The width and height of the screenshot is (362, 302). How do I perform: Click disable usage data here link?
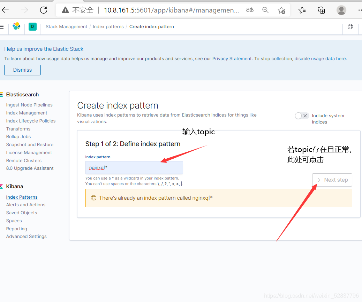click(x=320, y=58)
